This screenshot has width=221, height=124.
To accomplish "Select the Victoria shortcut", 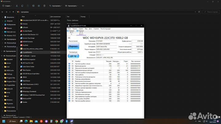I will [x=25, y=24].
